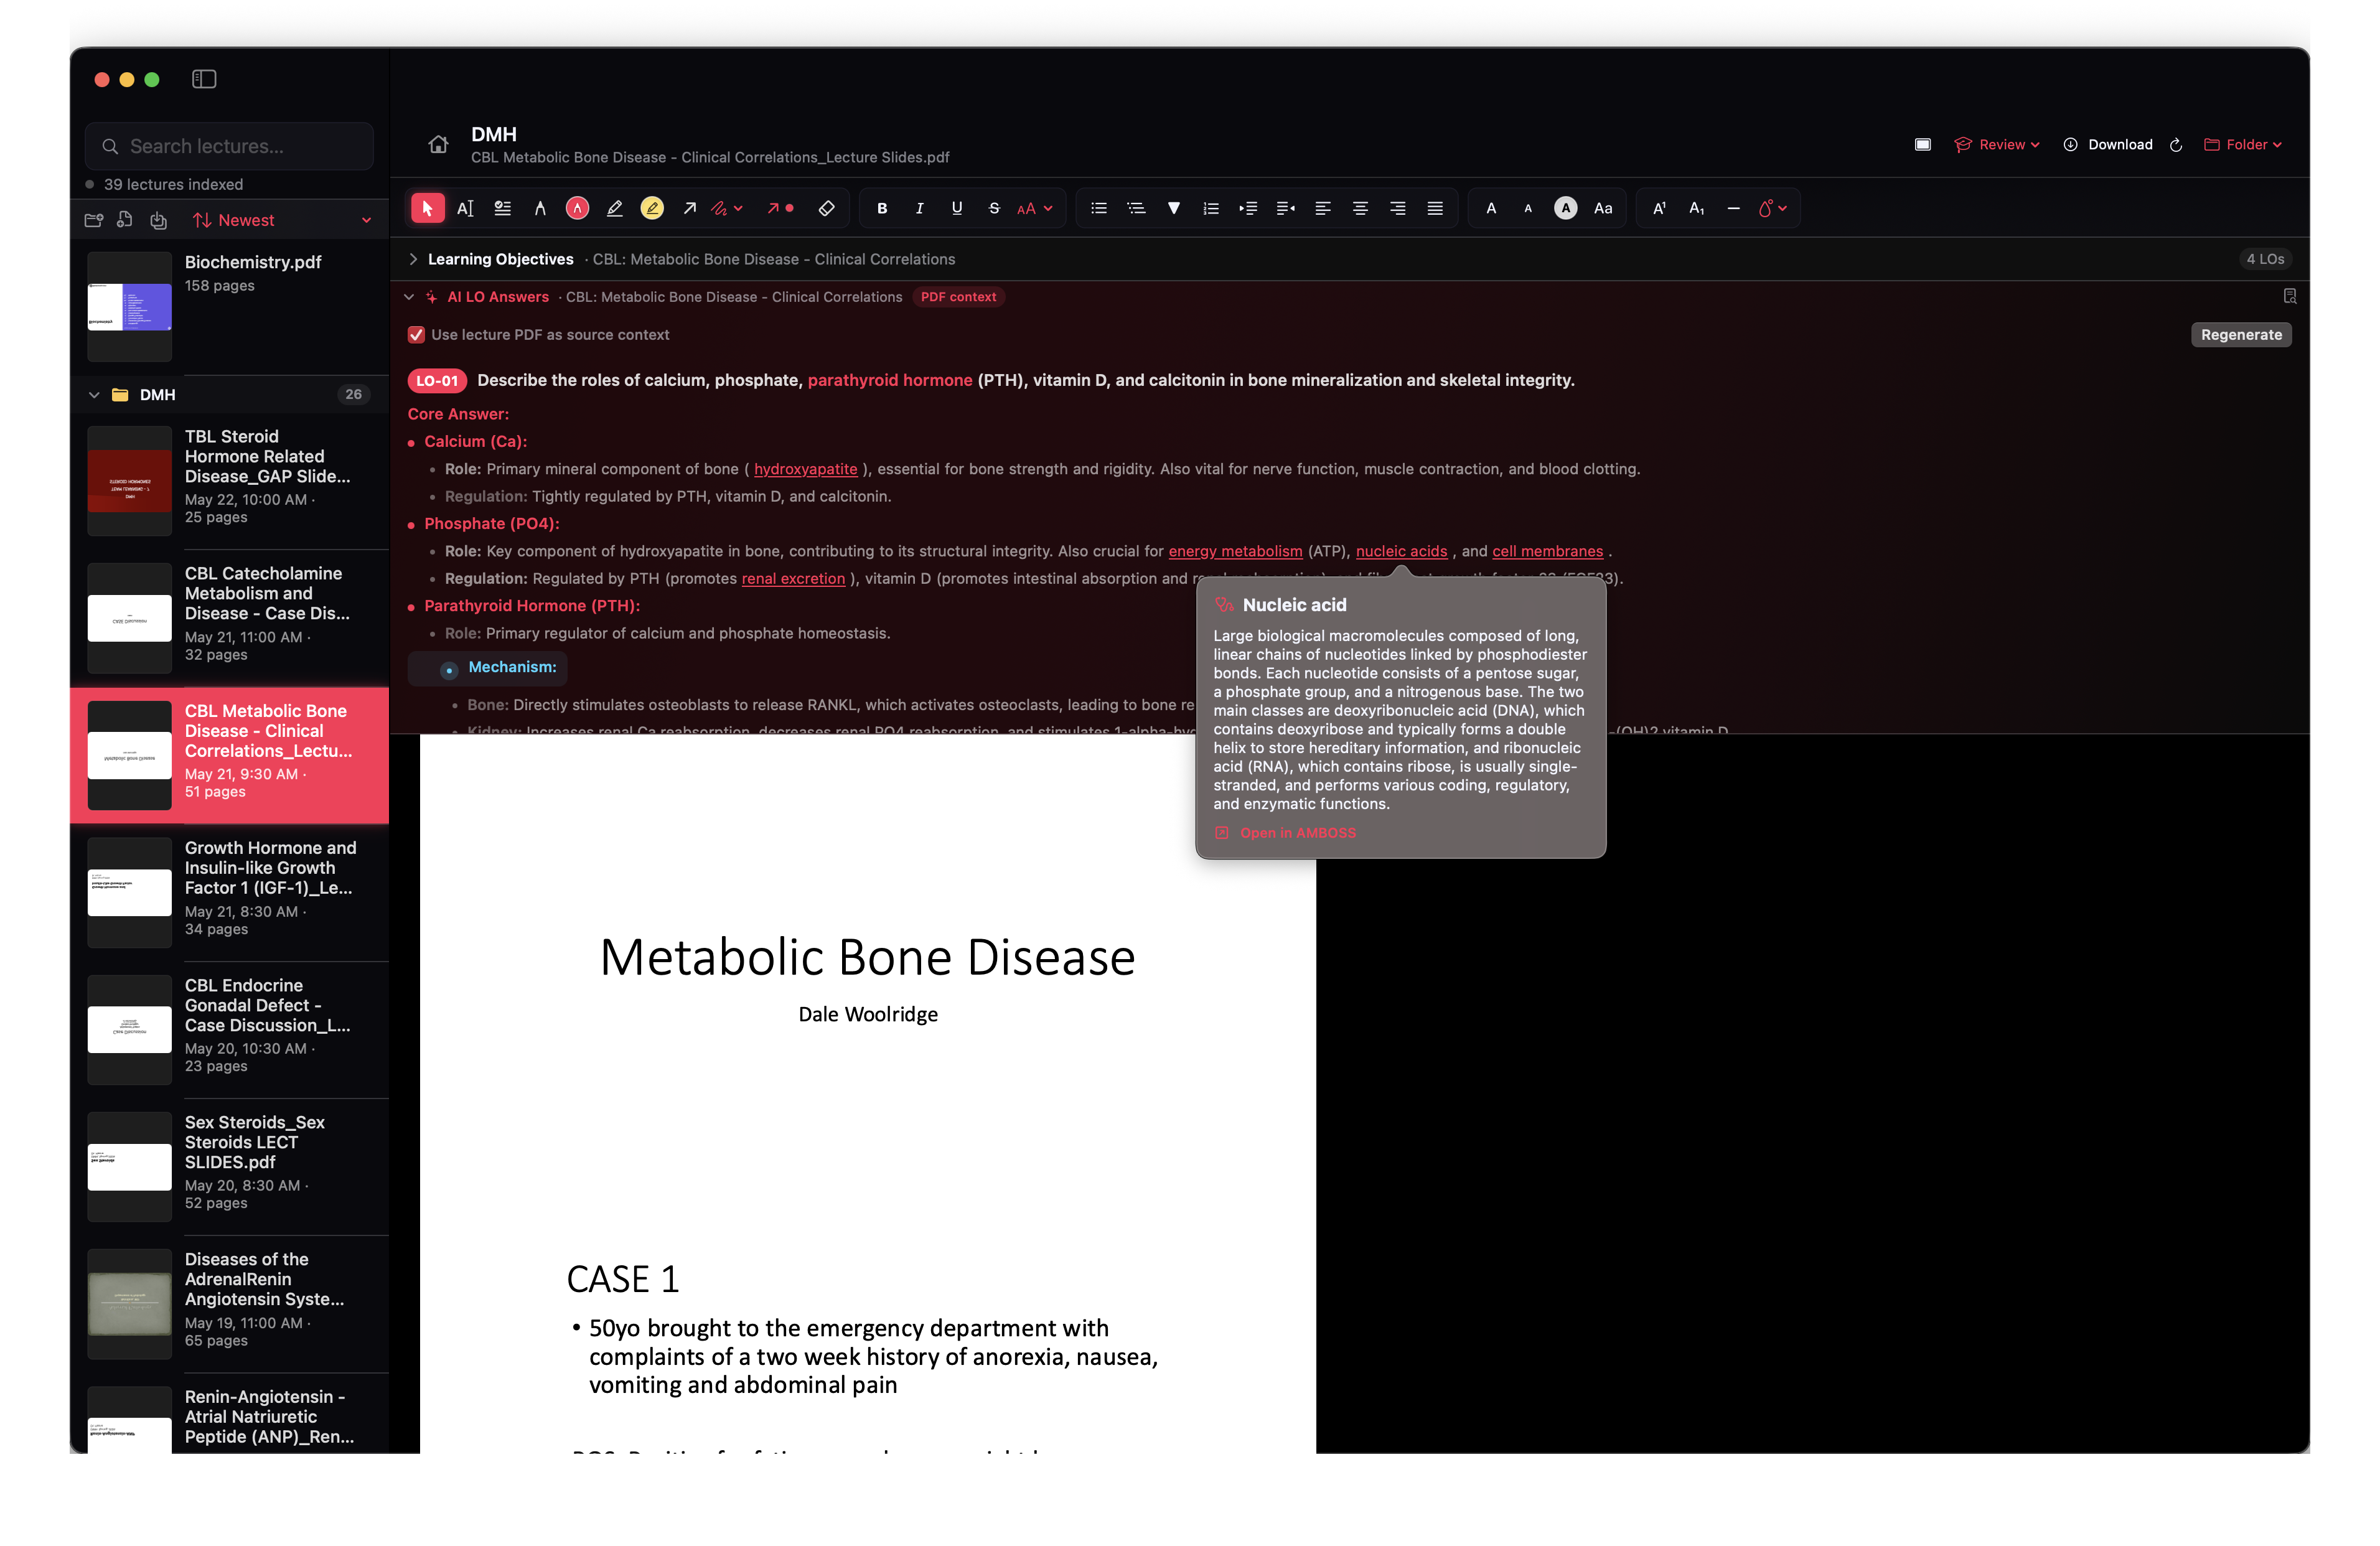Click the Regenerate button

point(2240,335)
